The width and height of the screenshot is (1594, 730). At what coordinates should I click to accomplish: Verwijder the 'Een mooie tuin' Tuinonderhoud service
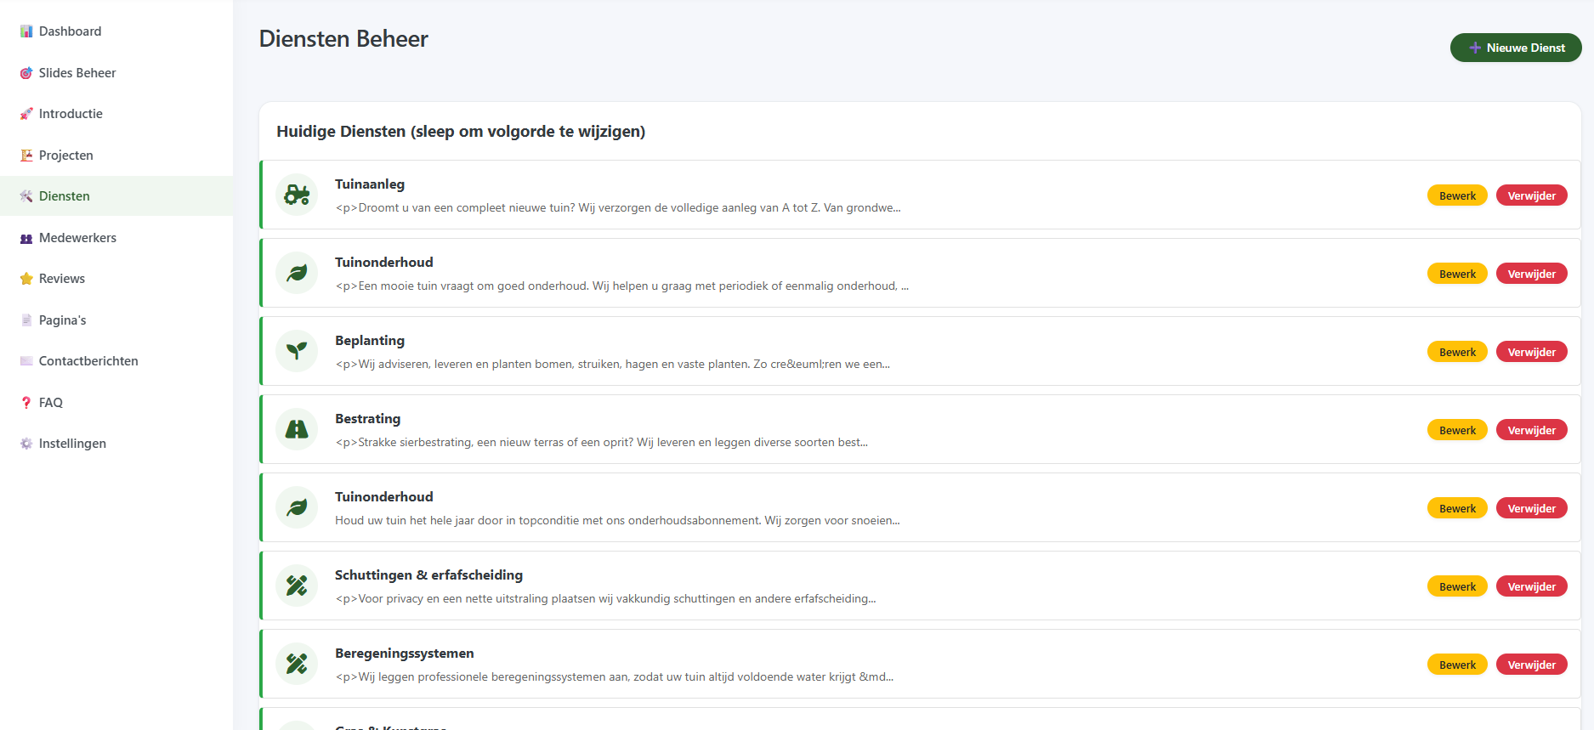pos(1531,274)
